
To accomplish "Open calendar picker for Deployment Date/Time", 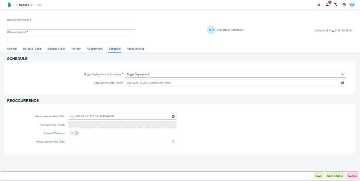I will 343,83.
